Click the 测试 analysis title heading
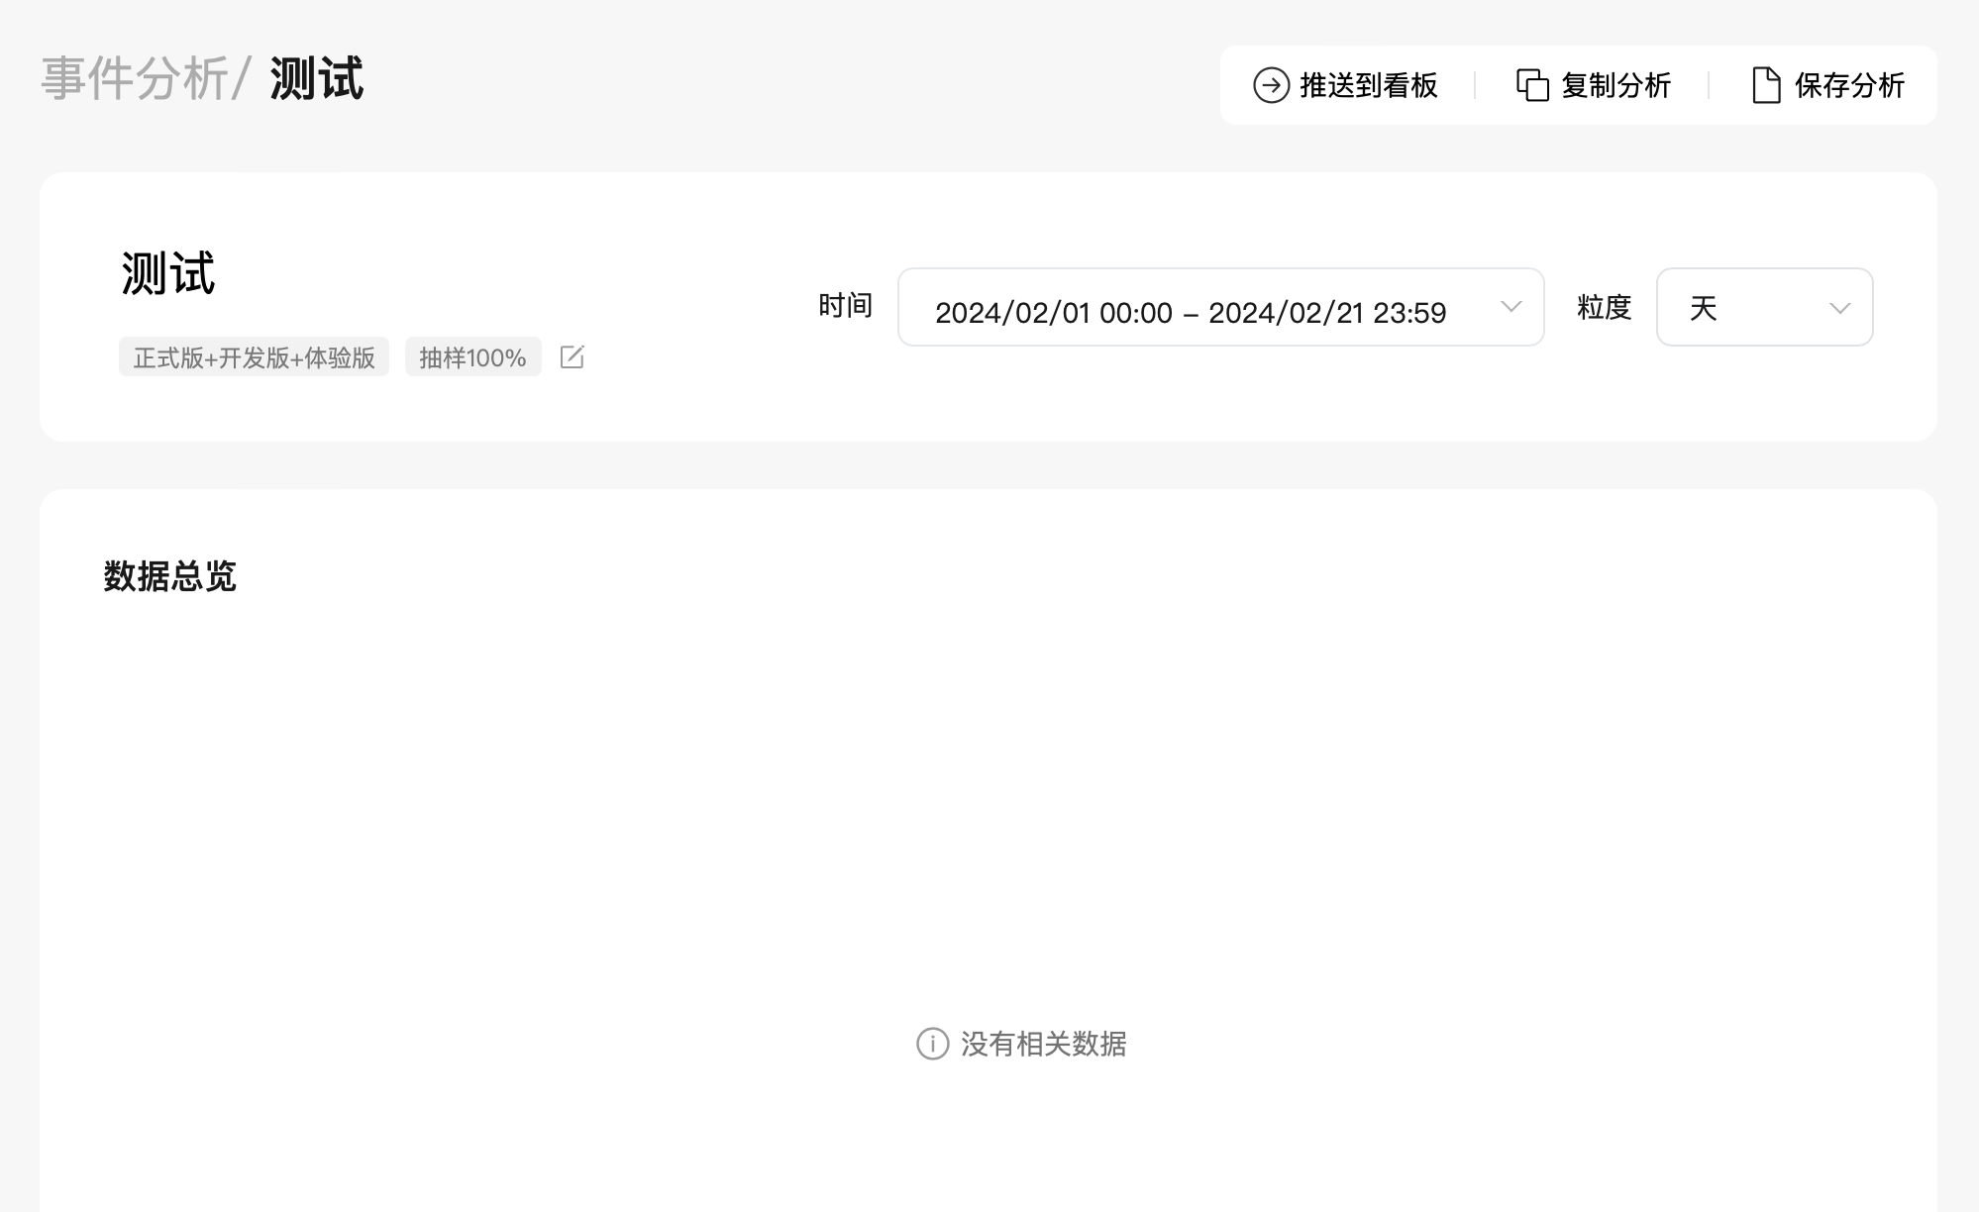The image size is (1979, 1212). [168, 273]
